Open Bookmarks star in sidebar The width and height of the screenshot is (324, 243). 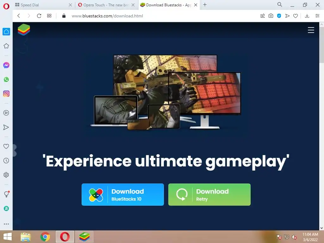pyautogui.click(x=6, y=46)
